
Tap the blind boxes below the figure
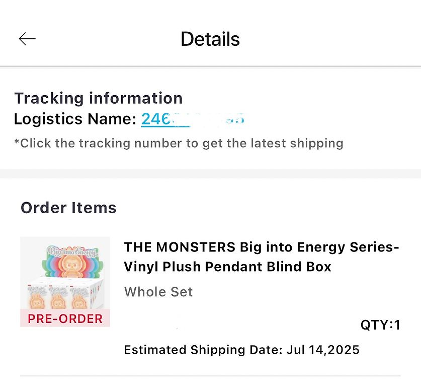tap(65, 297)
